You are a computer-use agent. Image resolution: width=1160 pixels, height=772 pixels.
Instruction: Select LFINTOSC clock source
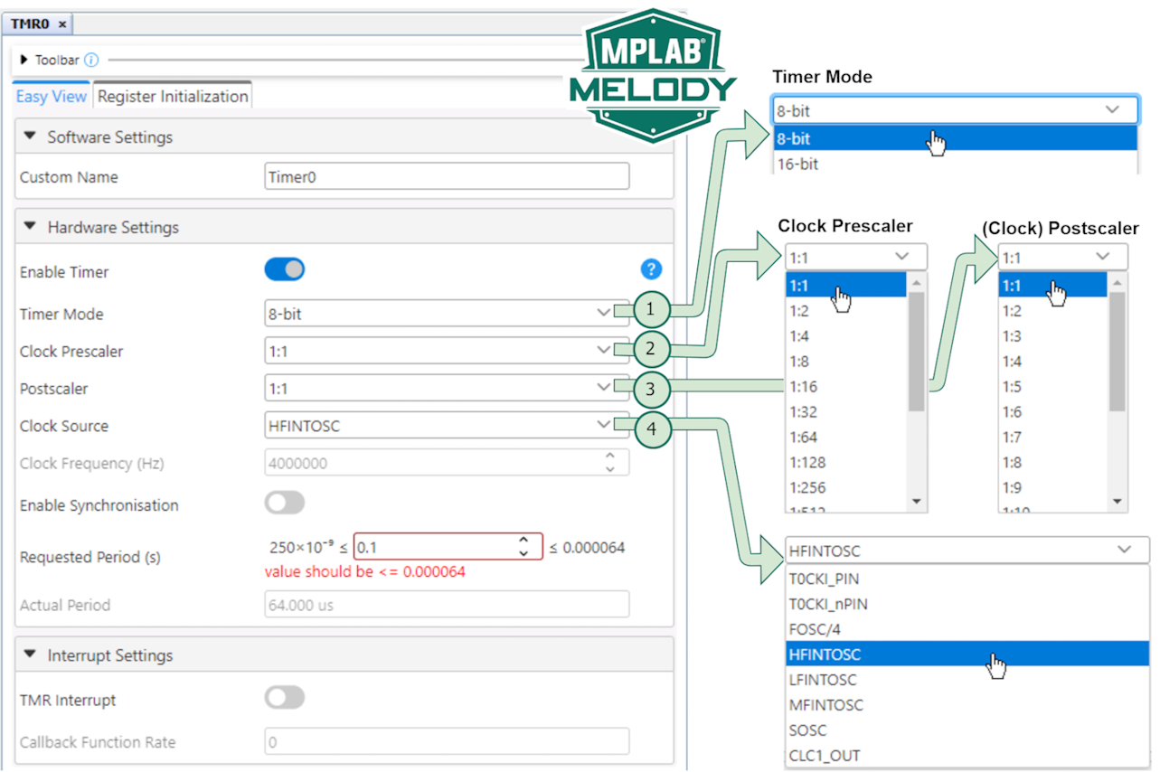967,680
